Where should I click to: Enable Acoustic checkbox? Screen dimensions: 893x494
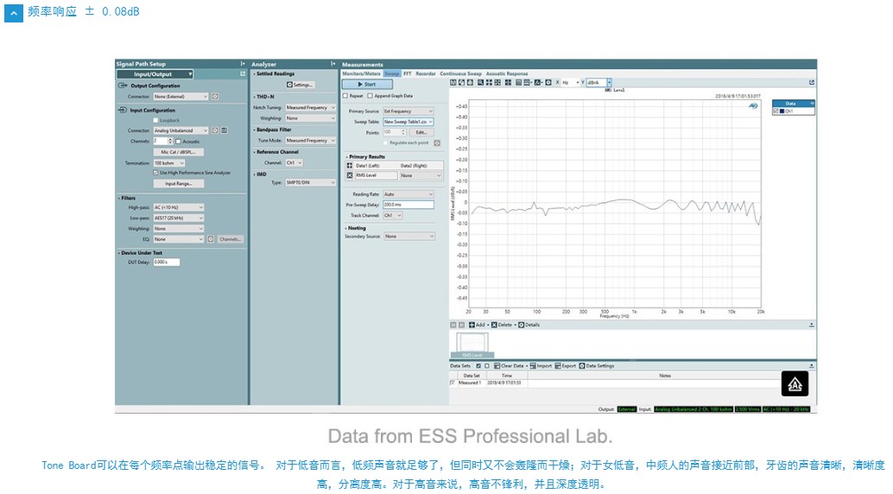(x=178, y=142)
